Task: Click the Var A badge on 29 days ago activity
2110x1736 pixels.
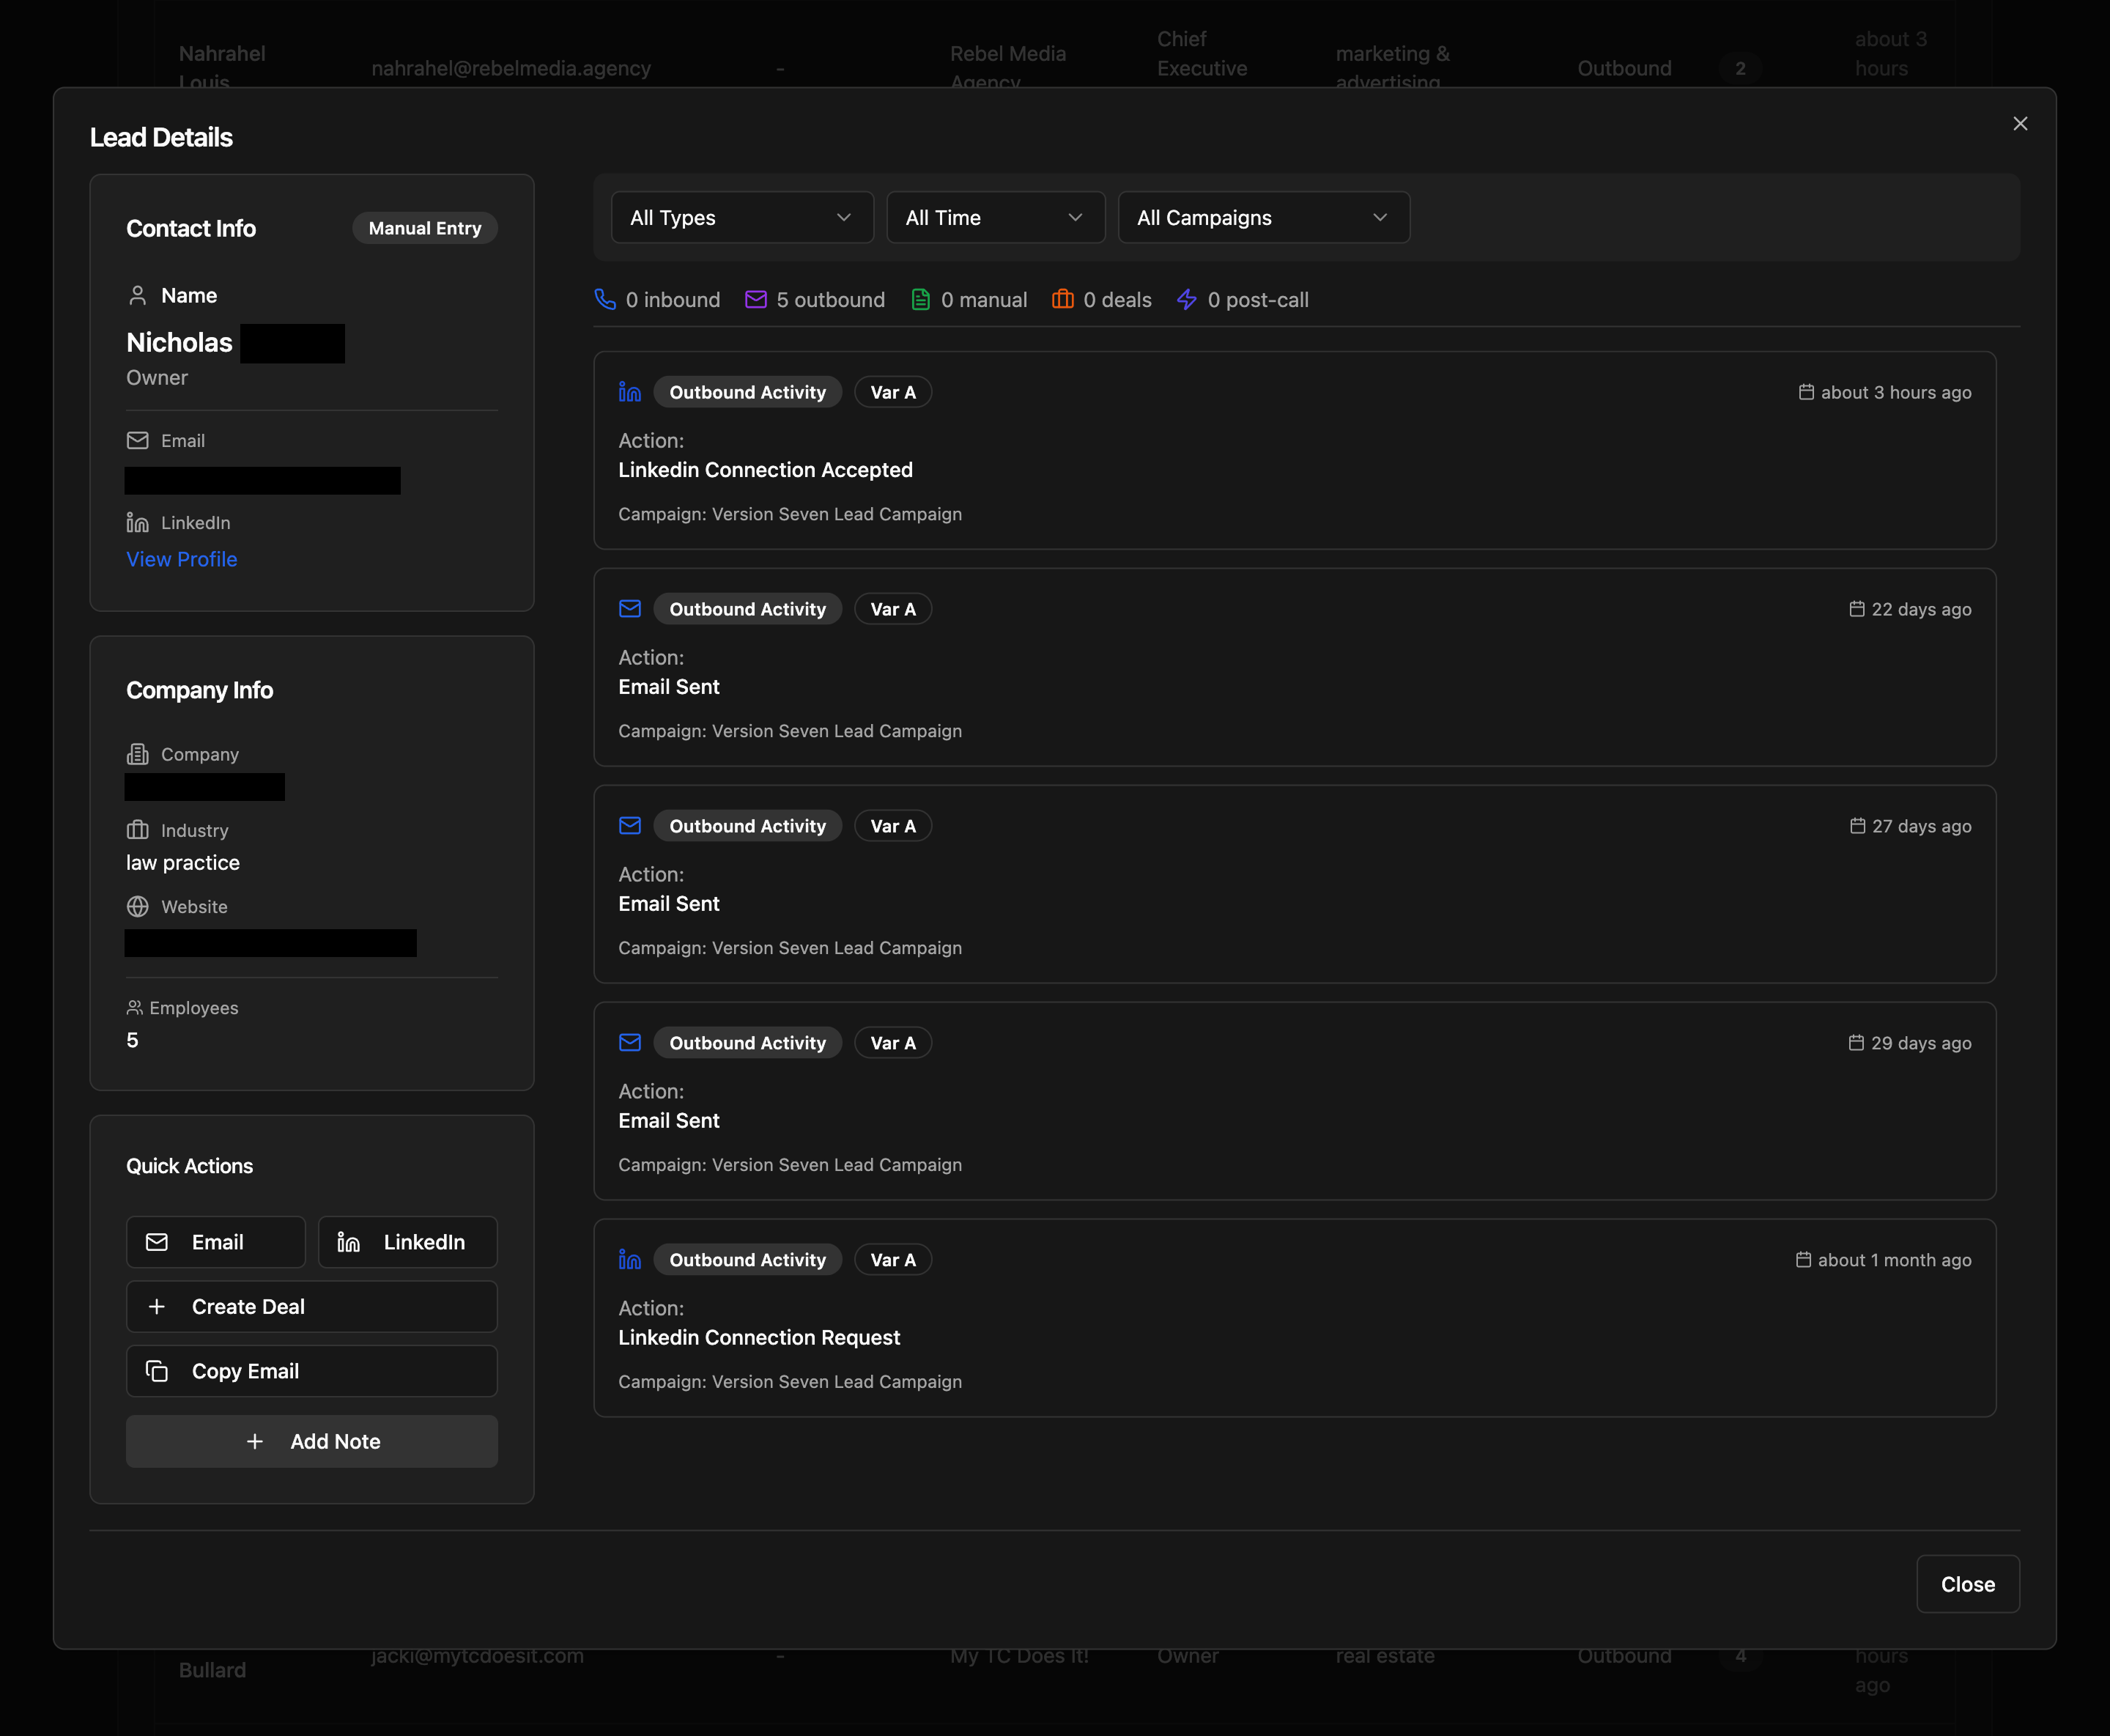Action: click(892, 1043)
